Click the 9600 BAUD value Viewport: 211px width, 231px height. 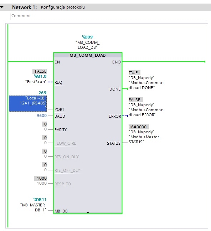pos(42,115)
